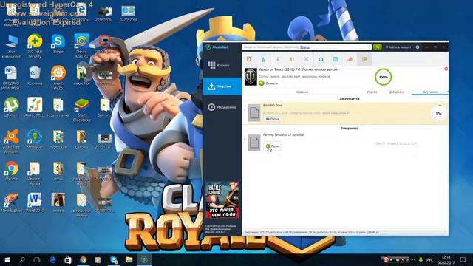Screen dimensions: 473x266
Task: Close the World of Tanks promo banner
Action: pos(446,69)
